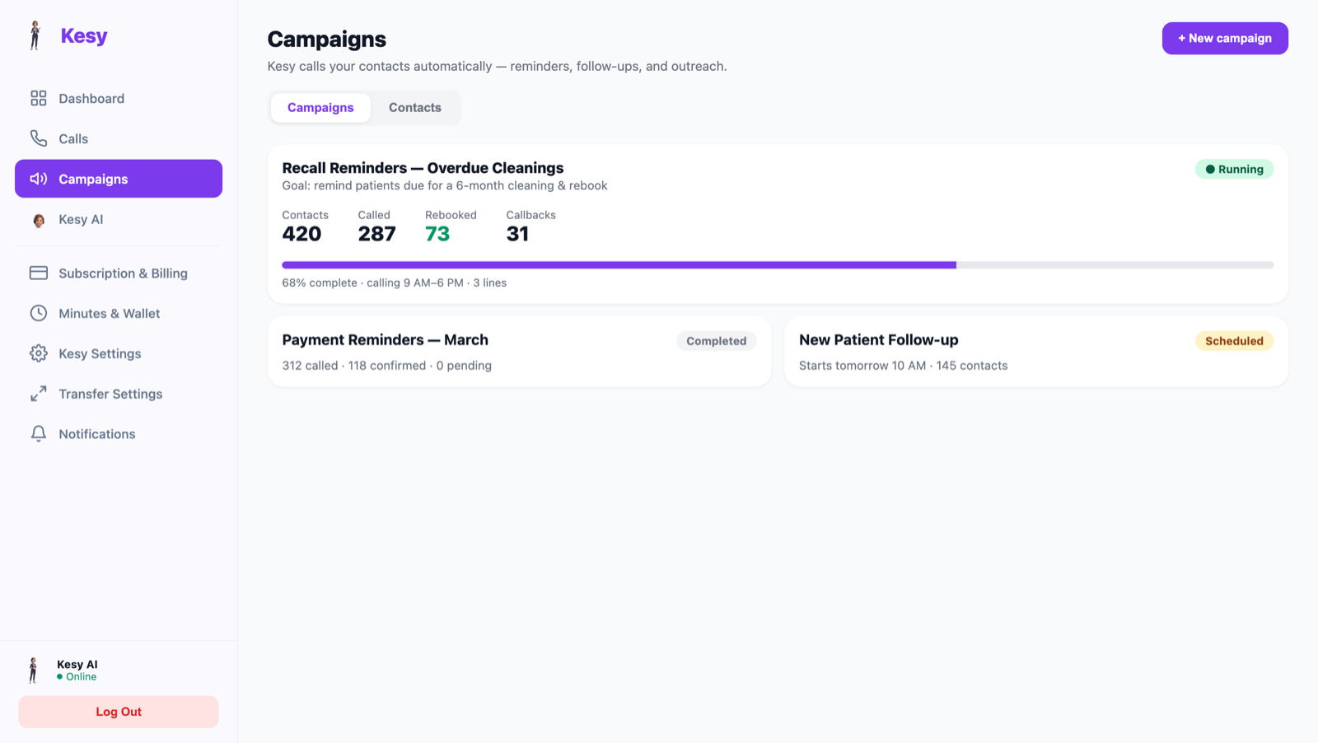Click the Minutes & Wallet clock icon
Viewport: 1318px width, 743px height.
pyautogui.click(x=39, y=313)
